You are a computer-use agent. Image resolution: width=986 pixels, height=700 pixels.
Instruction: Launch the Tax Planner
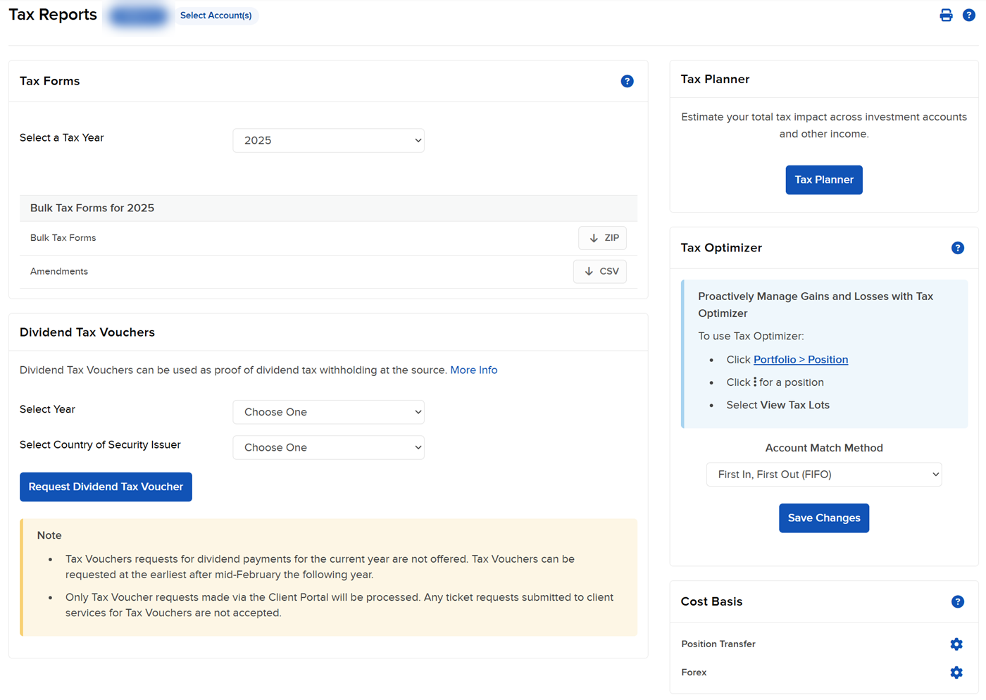coord(824,180)
